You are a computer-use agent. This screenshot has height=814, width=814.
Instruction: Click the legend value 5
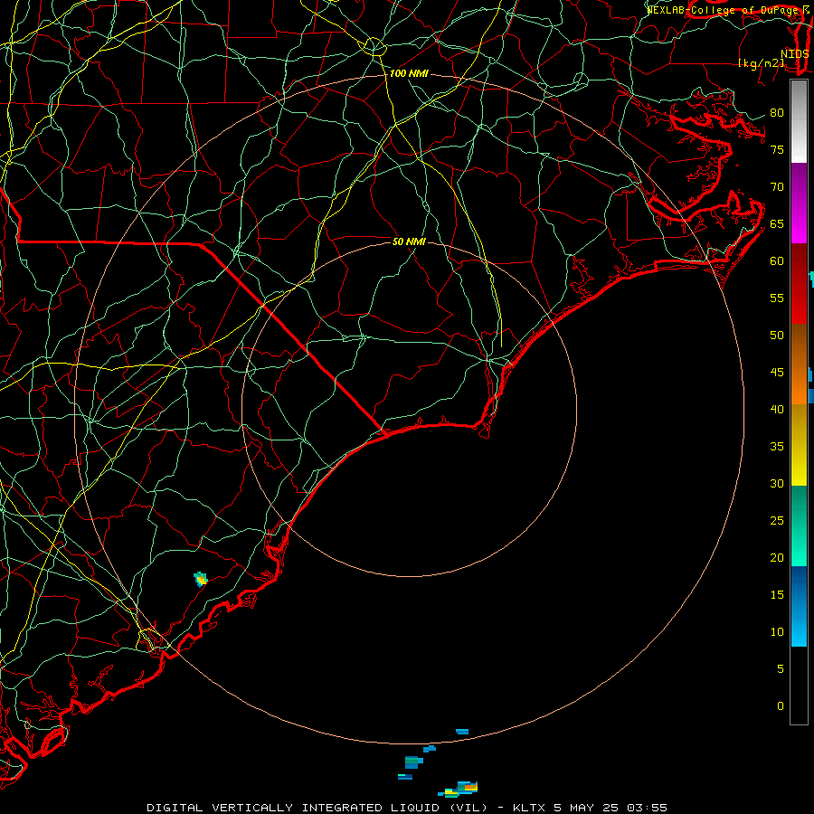tap(780, 669)
